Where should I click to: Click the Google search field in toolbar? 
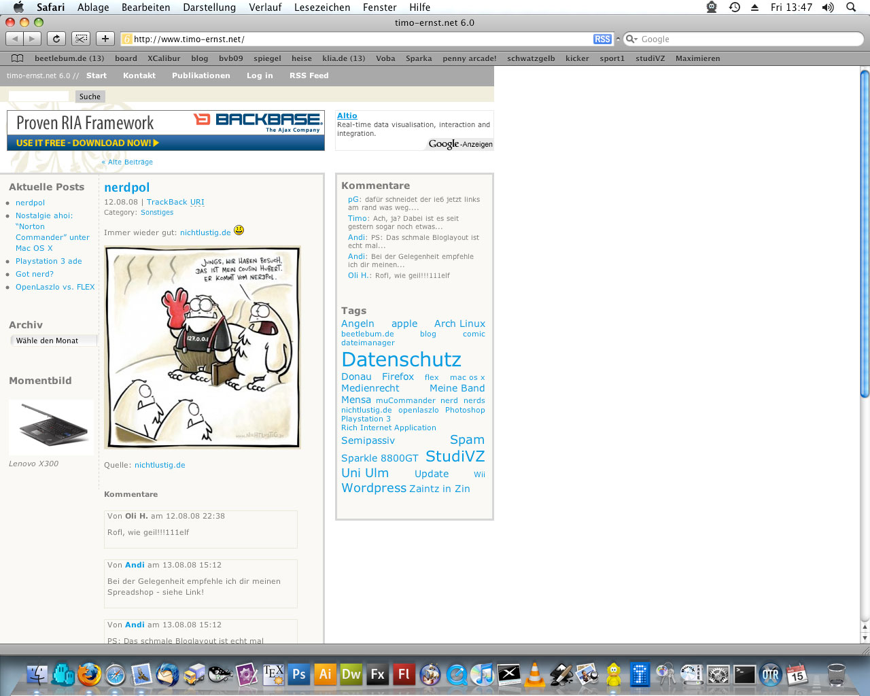pos(744,39)
